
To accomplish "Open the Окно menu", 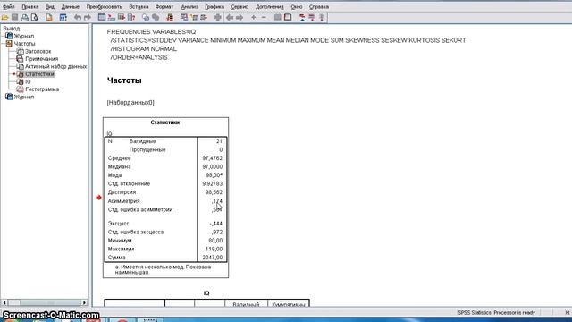I will (x=297, y=7).
